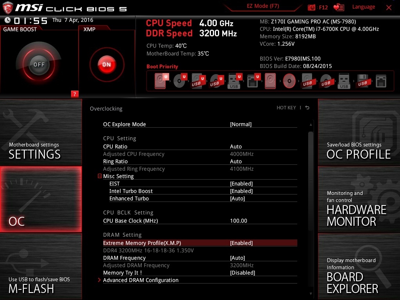400x300 pixels.
Task: Change Memory Try It Disabled setting
Action: 243,273
